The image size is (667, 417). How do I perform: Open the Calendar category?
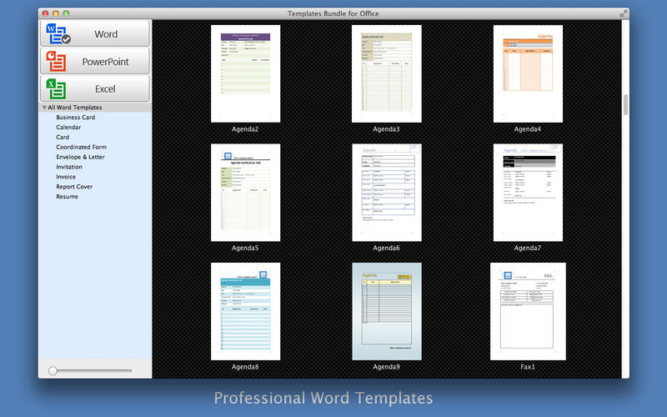68,128
